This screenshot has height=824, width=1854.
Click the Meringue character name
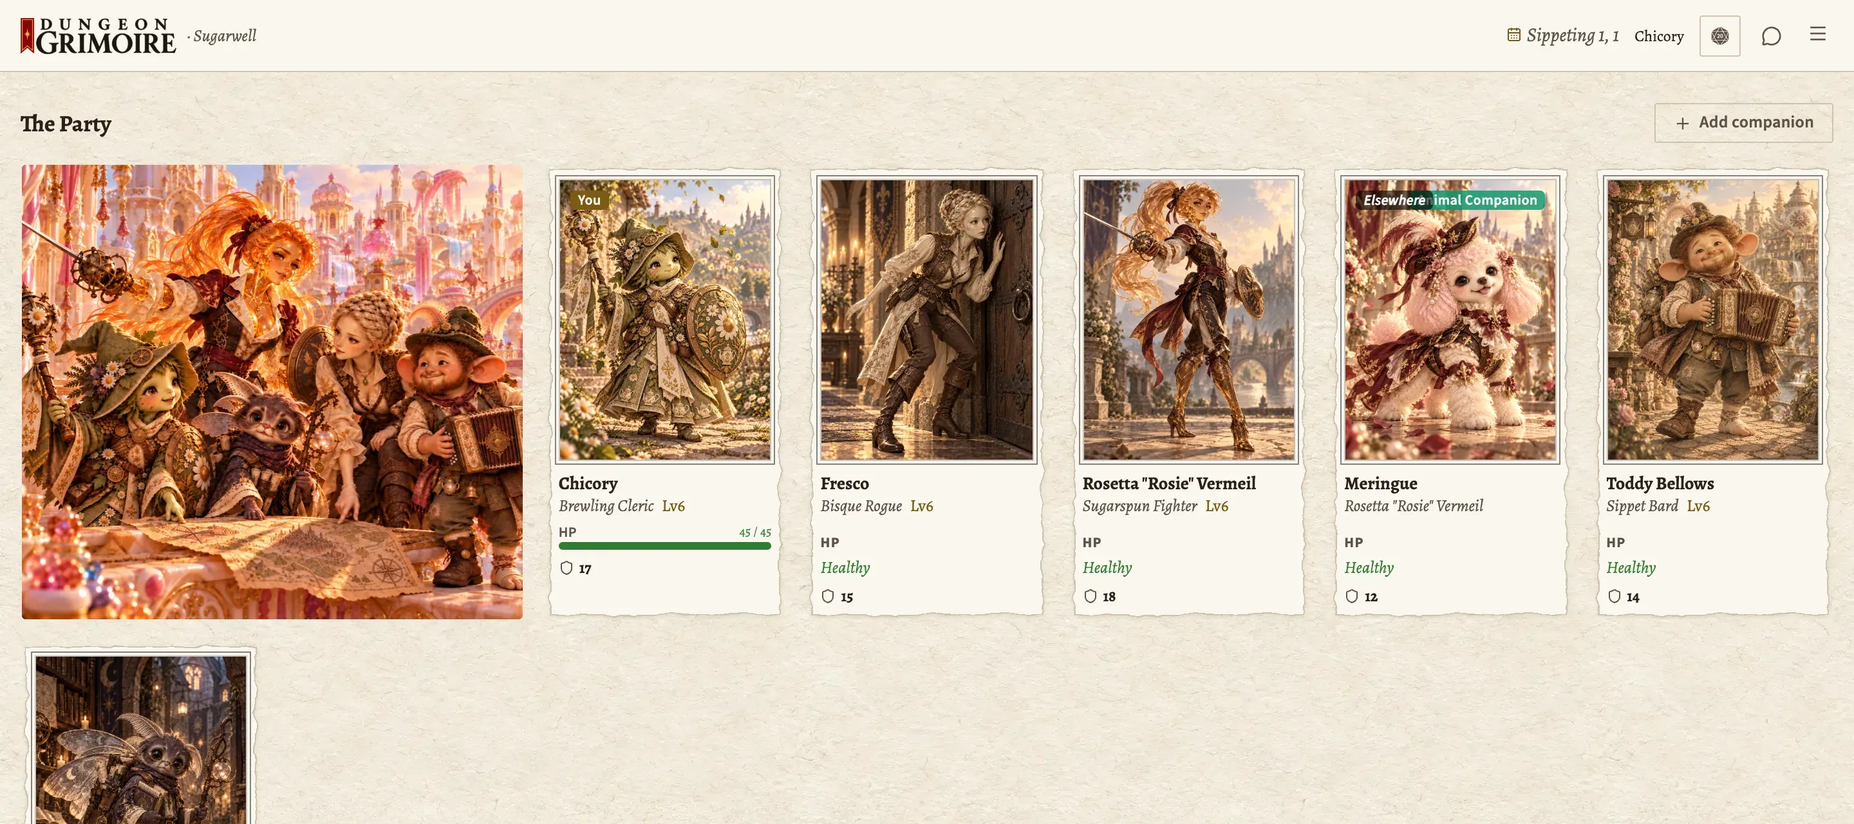[1380, 483]
